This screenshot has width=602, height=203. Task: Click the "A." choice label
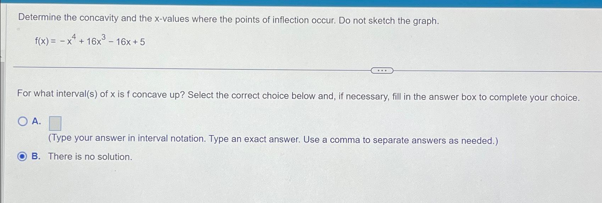point(36,121)
